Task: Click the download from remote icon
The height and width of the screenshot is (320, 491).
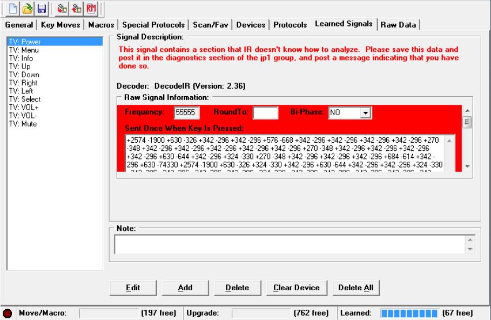Action: [x=62, y=9]
